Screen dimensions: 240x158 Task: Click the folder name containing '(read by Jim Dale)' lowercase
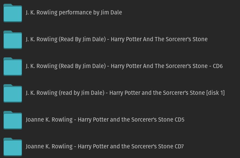click(125, 93)
